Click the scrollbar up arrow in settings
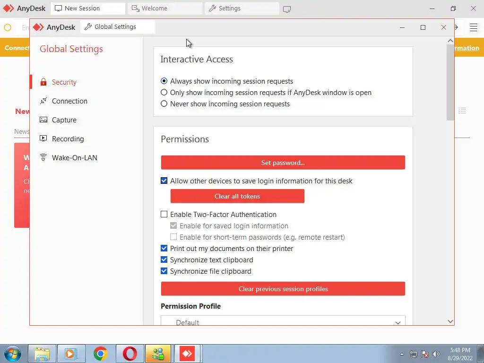This screenshot has height=363, width=484. 450,41
